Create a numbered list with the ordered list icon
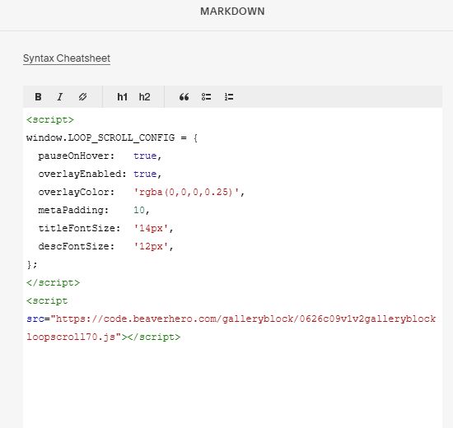The width and height of the screenshot is (453, 428). point(229,97)
